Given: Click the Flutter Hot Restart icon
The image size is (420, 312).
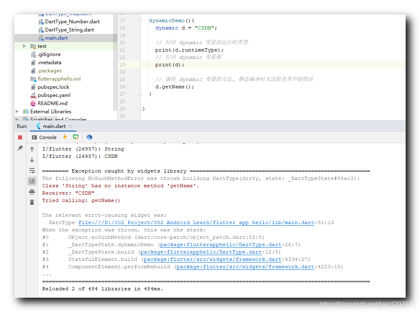Looking at the screenshot, I should coord(76,137).
